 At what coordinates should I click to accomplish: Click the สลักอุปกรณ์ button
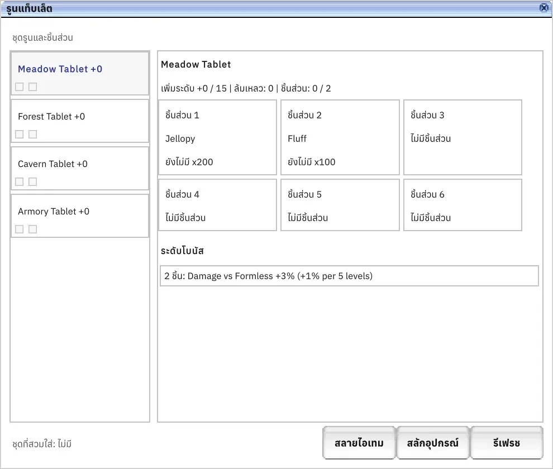pos(433,443)
